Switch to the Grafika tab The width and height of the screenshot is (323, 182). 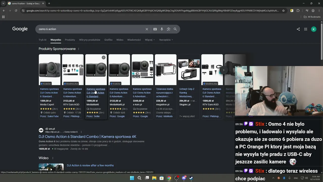(108, 40)
